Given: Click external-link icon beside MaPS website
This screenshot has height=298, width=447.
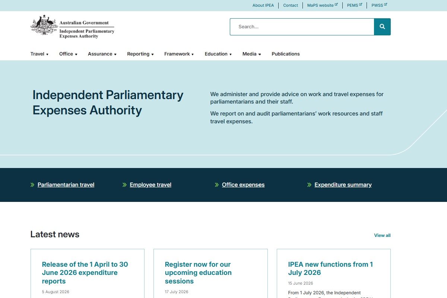Looking at the screenshot, I should [336, 4].
